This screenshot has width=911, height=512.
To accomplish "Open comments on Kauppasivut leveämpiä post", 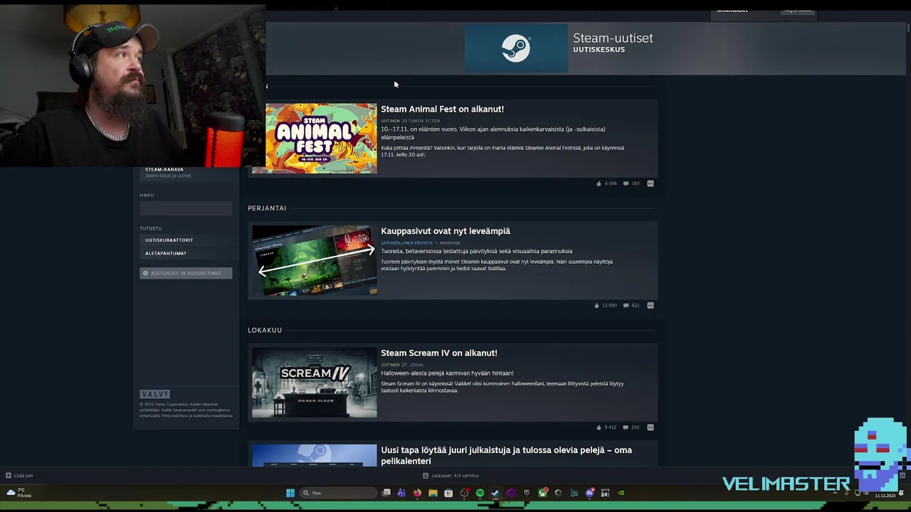I will 626,306.
